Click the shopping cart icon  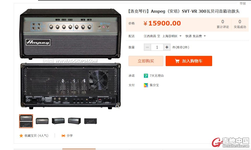tap(177, 61)
